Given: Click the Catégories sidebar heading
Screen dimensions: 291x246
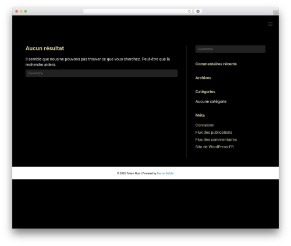Looking at the screenshot, I should (x=205, y=92).
